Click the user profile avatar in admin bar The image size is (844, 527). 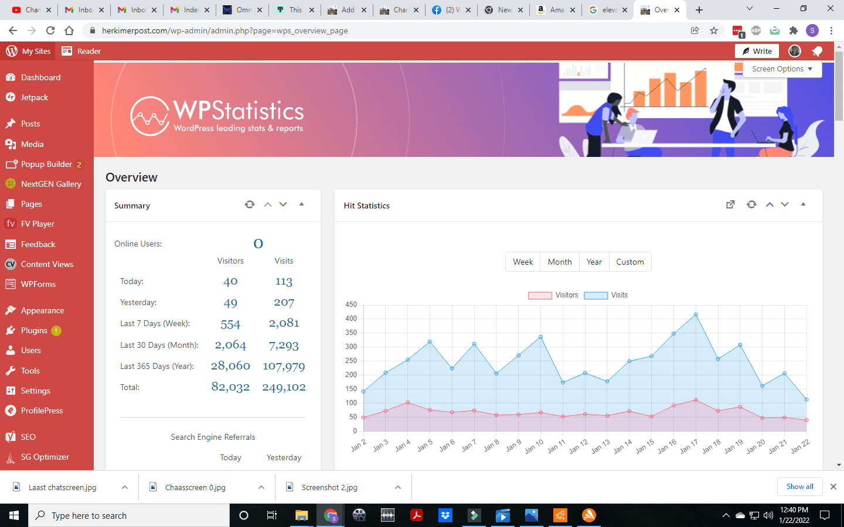795,51
